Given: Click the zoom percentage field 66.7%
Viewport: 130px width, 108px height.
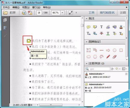Looking at the screenshot, I should pyautogui.click(x=56, y=13).
